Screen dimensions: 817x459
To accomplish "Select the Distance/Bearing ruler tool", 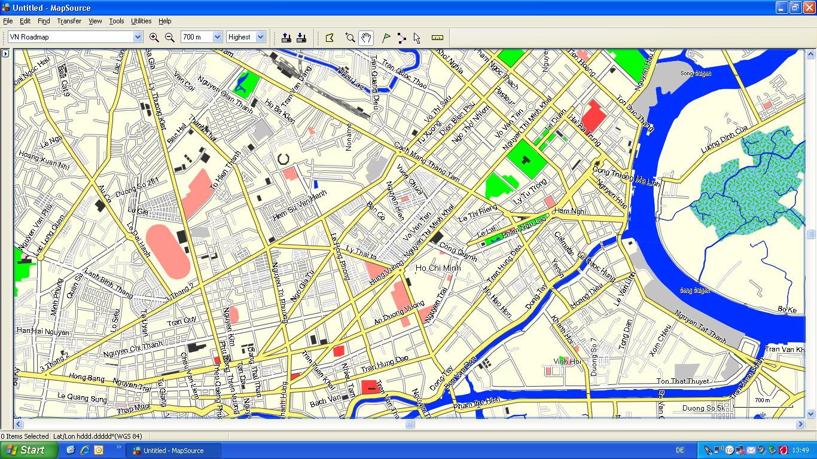I will pos(437,38).
